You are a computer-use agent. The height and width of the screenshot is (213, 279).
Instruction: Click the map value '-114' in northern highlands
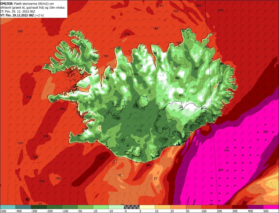click(135, 74)
